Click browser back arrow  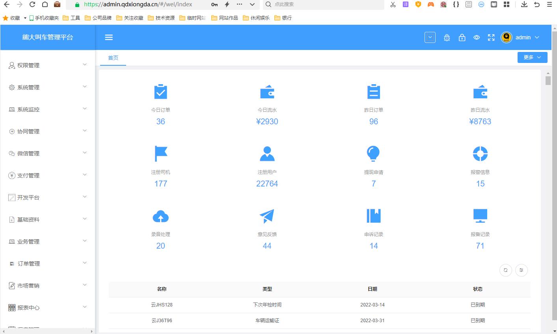[7, 4]
